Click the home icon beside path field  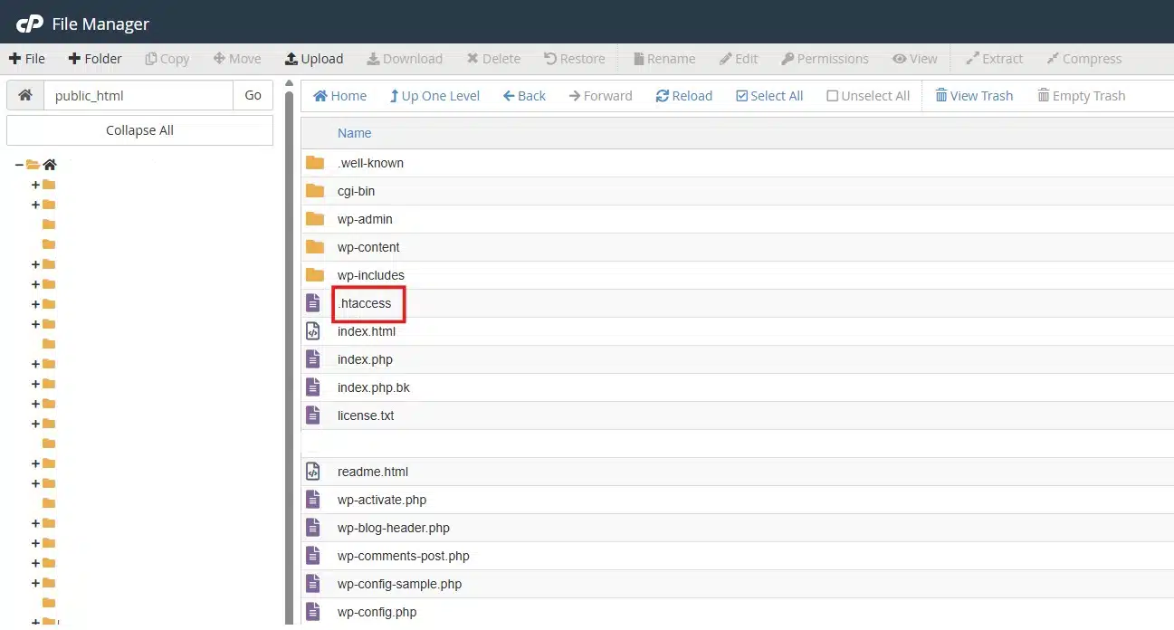coord(25,95)
